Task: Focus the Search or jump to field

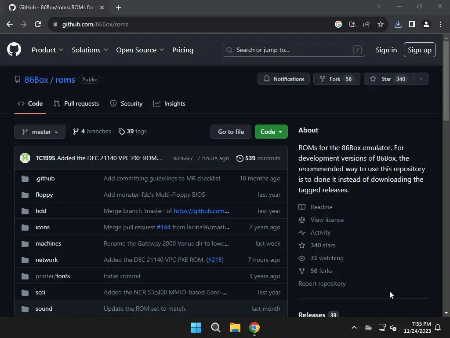Action: tap(293, 50)
